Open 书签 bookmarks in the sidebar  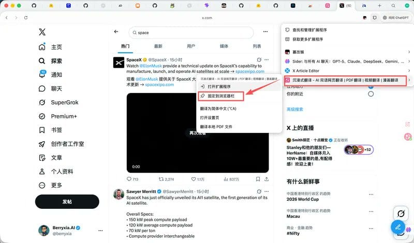[50, 130]
